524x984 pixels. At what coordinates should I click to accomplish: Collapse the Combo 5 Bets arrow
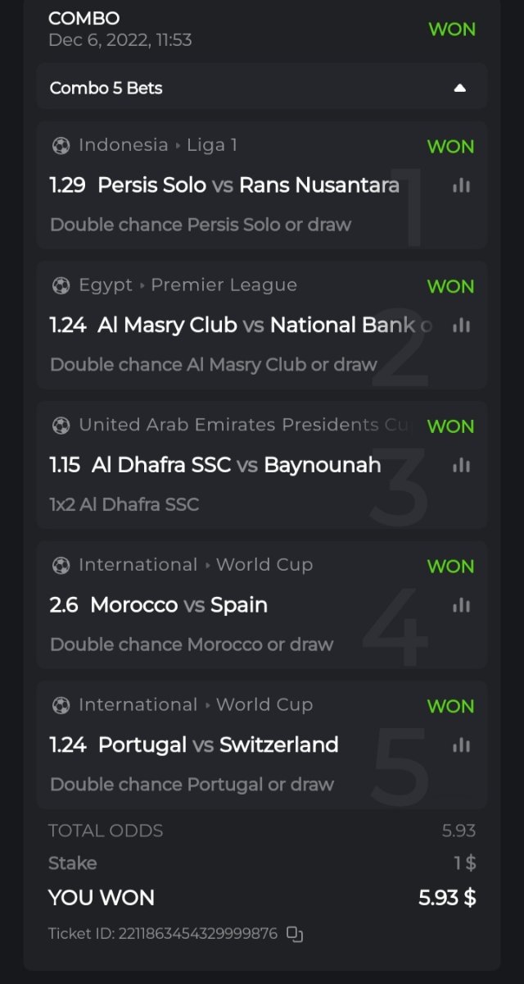tap(460, 88)
